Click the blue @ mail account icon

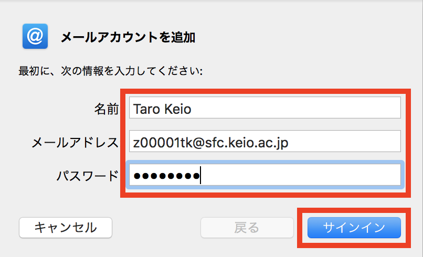click(35, 36)
